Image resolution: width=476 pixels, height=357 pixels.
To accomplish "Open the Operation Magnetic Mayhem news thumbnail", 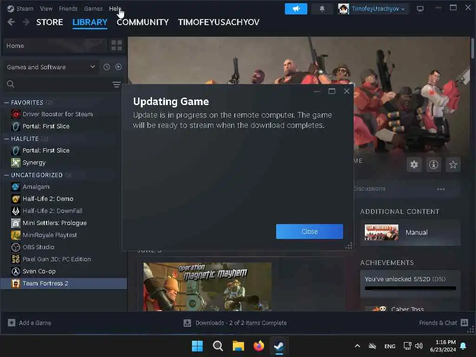I will [x=207, y=287].
